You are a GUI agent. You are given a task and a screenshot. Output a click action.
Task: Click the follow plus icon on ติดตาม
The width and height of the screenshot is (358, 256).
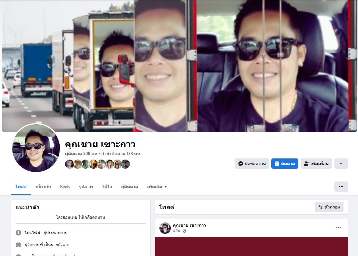pos(277,164)
